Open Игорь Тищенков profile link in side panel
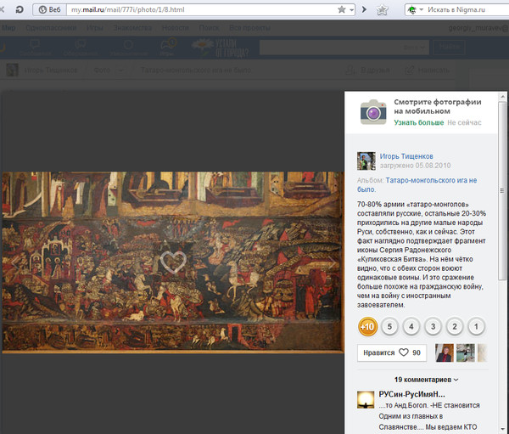Image resolution: width=509 pixels, height=434 pixels. (406, 156)
